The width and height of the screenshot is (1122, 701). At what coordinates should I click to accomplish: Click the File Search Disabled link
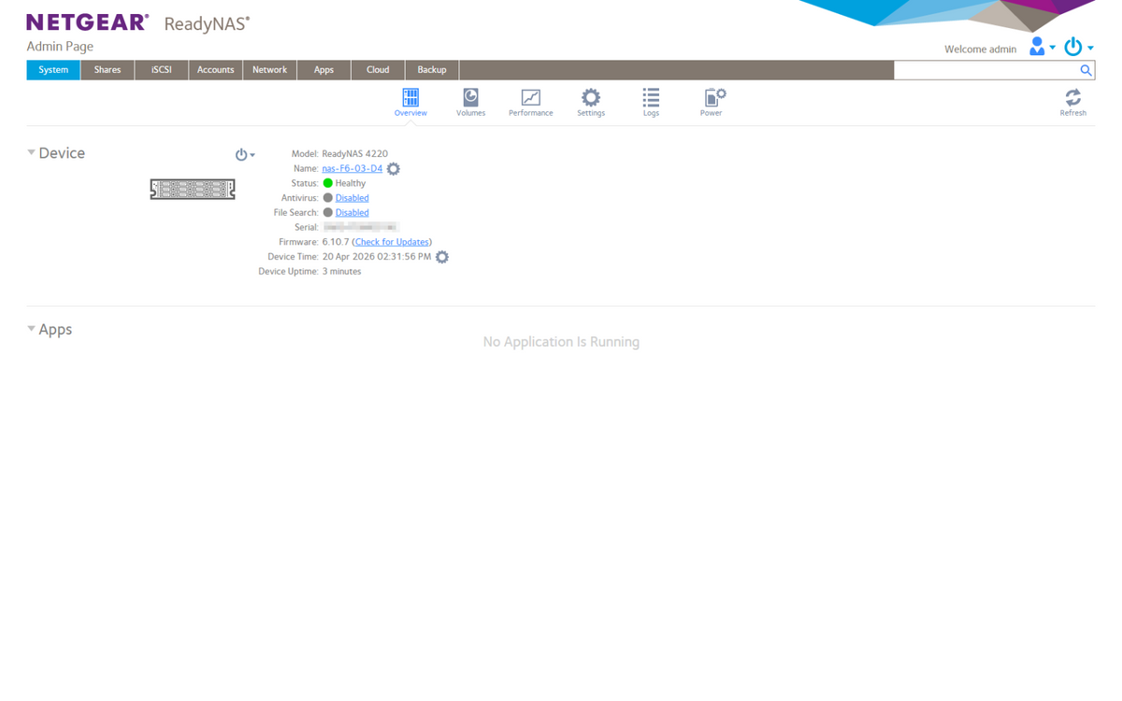(x=352, y=213)
